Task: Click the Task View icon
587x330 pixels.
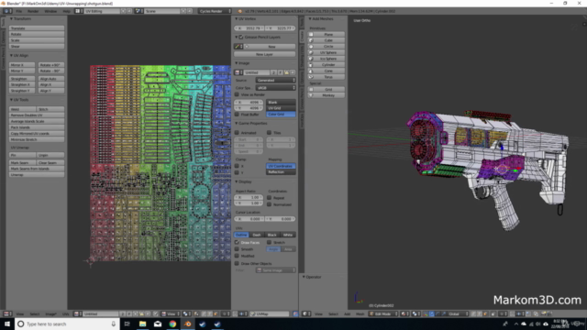Action: [x=127, y=324]
